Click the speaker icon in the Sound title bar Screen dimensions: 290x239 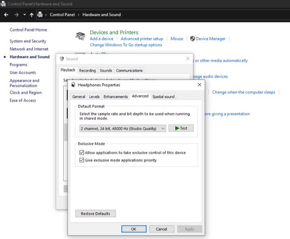[x=62, y=59]
